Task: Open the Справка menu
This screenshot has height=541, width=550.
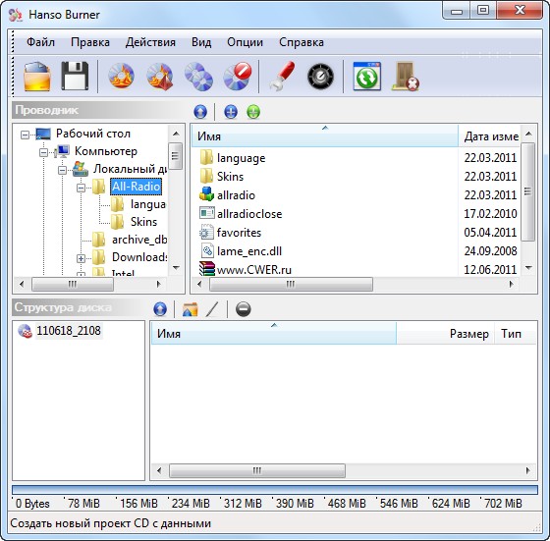Action: click(302, 42)
